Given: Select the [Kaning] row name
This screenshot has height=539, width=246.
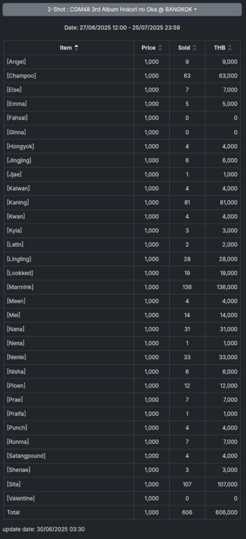Looking at the screenshot, I should click(x=18, y=202).
